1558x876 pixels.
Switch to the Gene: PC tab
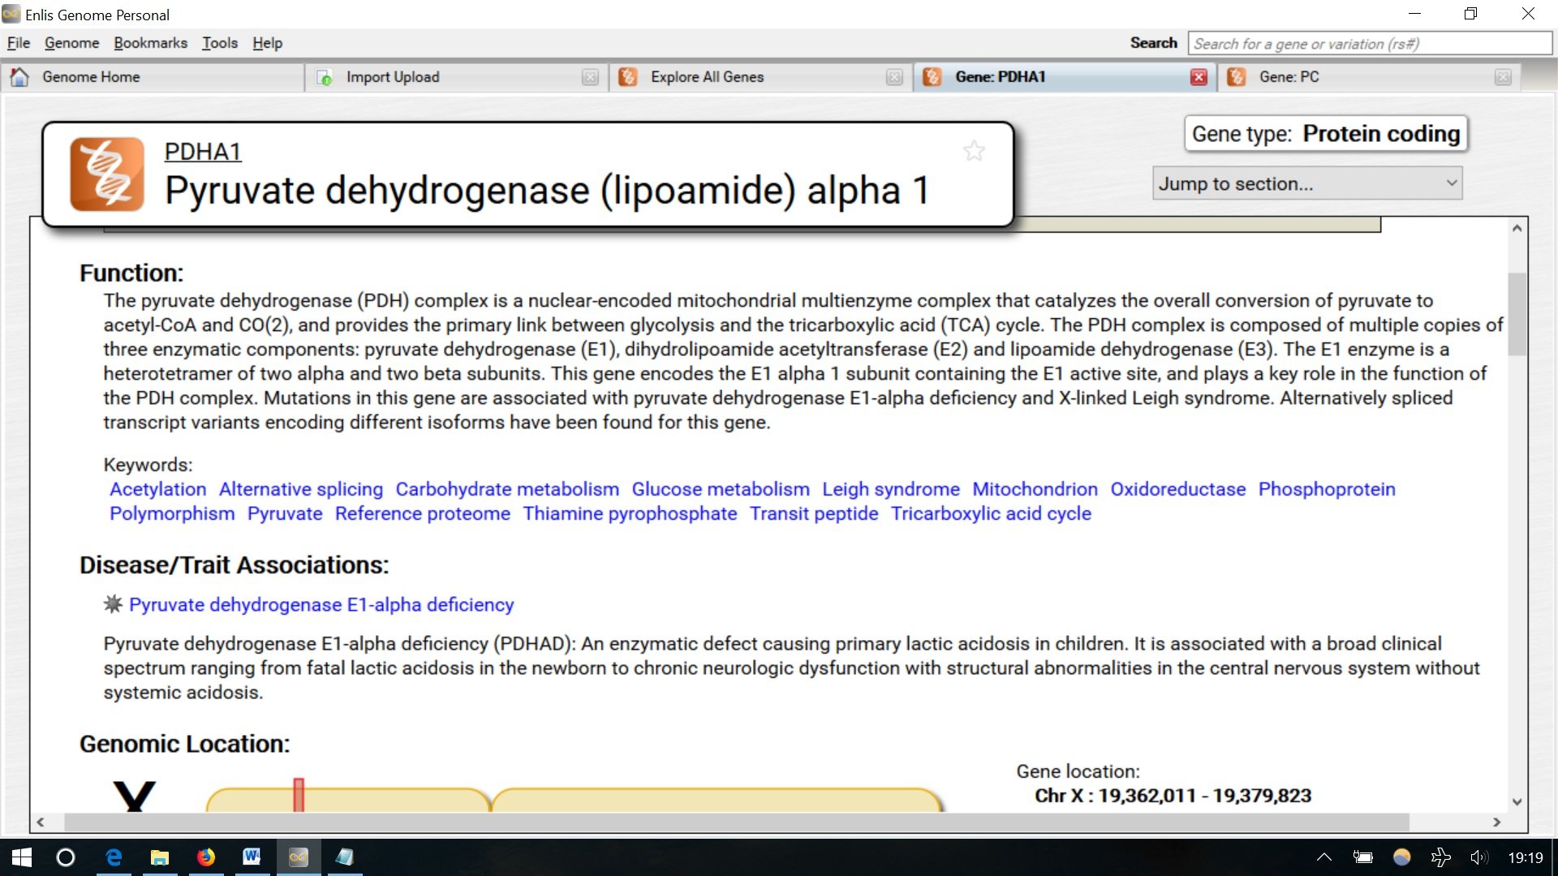click(x=1289, y=77)
